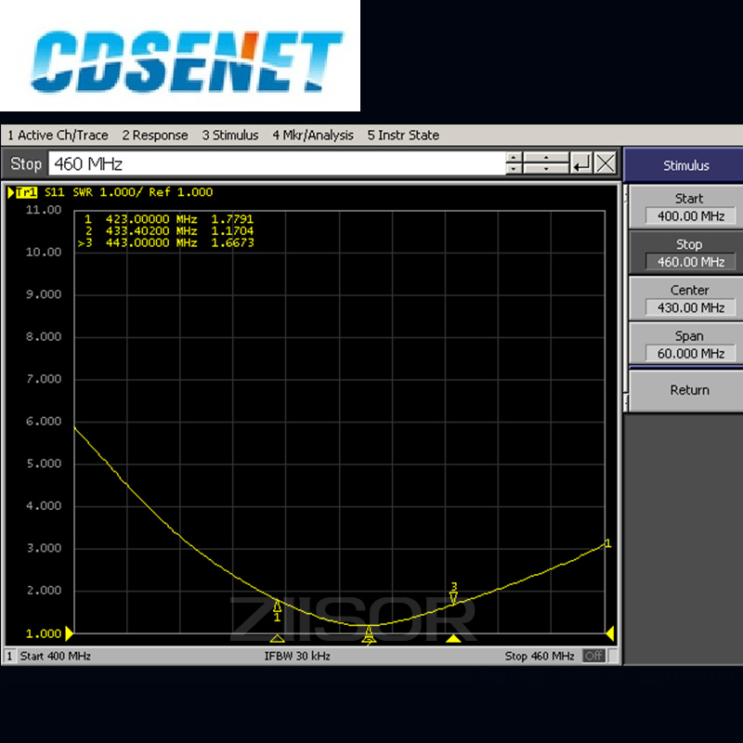Click the Tr1 trace label badge
Image resolution: width=743 pixels, height=743 pixels.
(22, 192)
